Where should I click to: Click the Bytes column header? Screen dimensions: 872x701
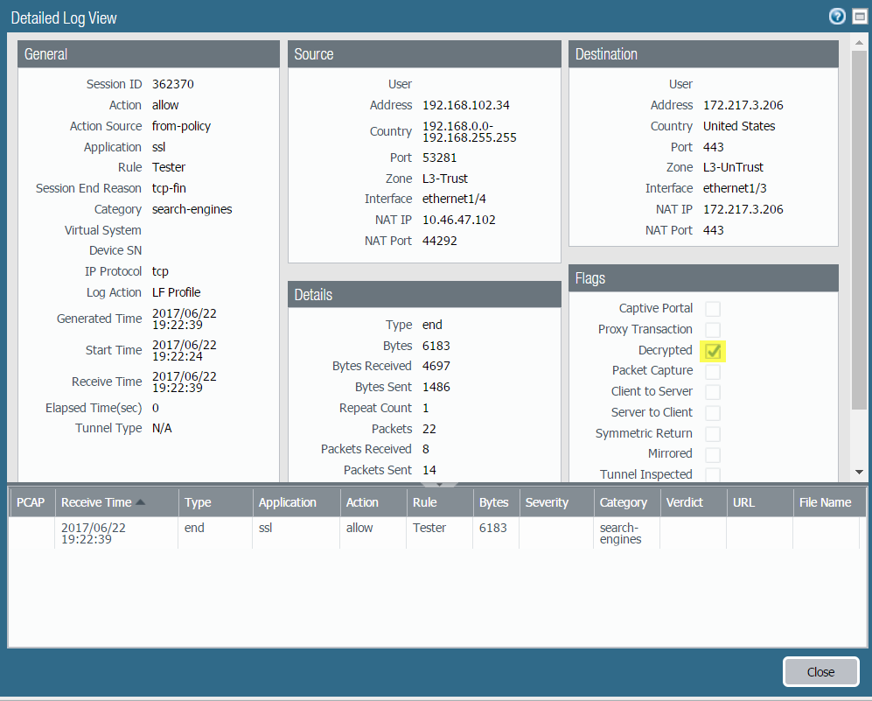pyautogui.click(x=494, y=502)
